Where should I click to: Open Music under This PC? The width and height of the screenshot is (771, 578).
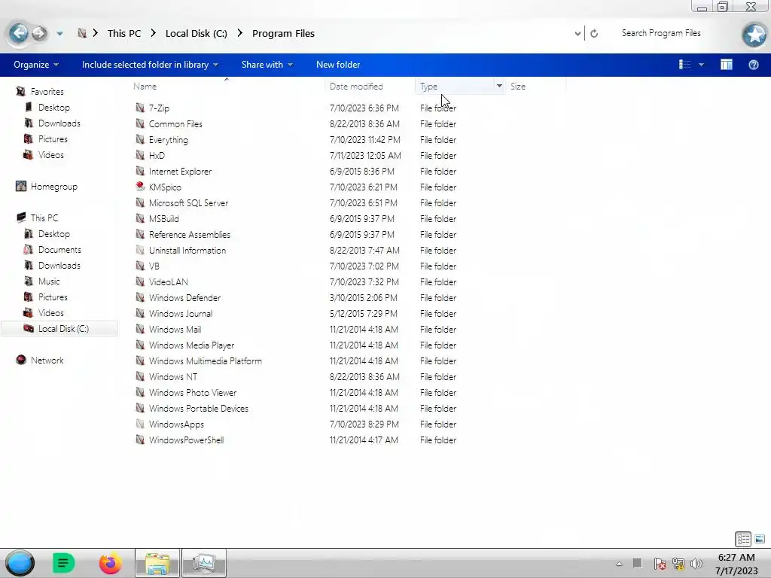coord(49,281)
